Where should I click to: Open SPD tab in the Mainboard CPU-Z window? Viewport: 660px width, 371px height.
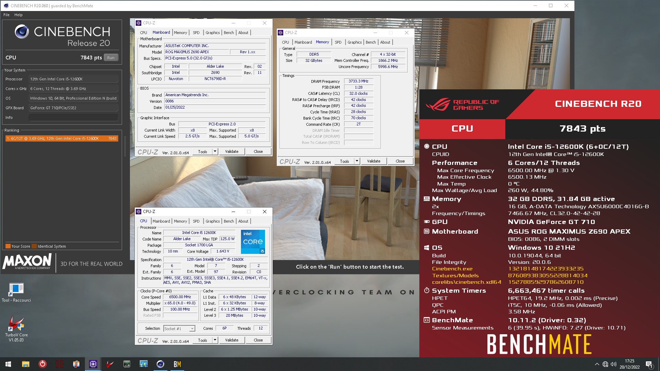[196, 33]
